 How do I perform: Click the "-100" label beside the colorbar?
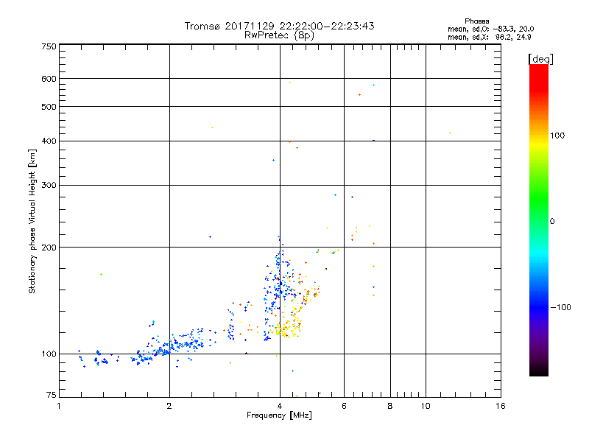pyautogui.click(x=560, y=307)
